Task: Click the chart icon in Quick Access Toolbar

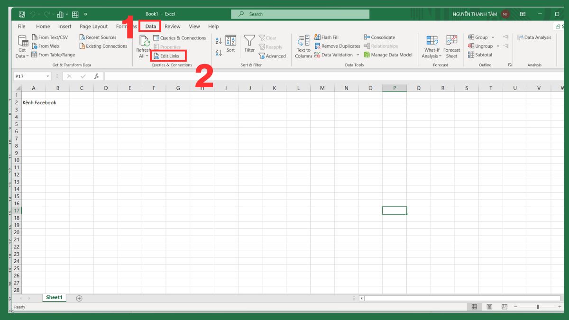Action: (x=60, y=14)
